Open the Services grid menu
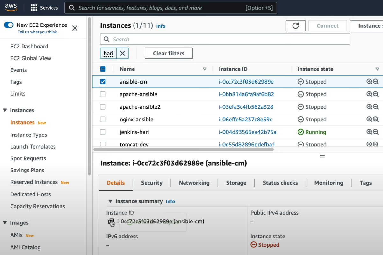The image size is (383, 255). pos(44,8)
